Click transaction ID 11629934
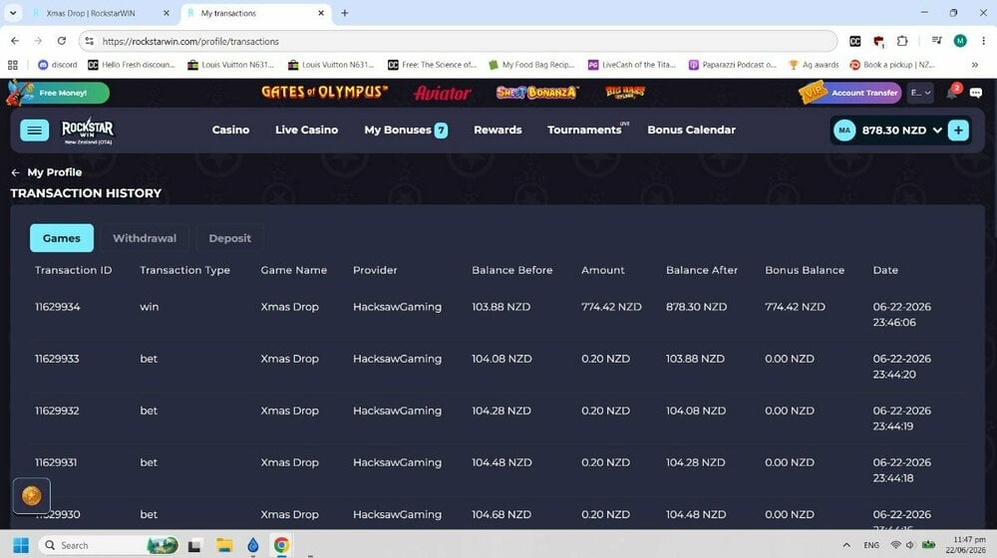The width and height of the screenshot is (997, 558). 57,306
